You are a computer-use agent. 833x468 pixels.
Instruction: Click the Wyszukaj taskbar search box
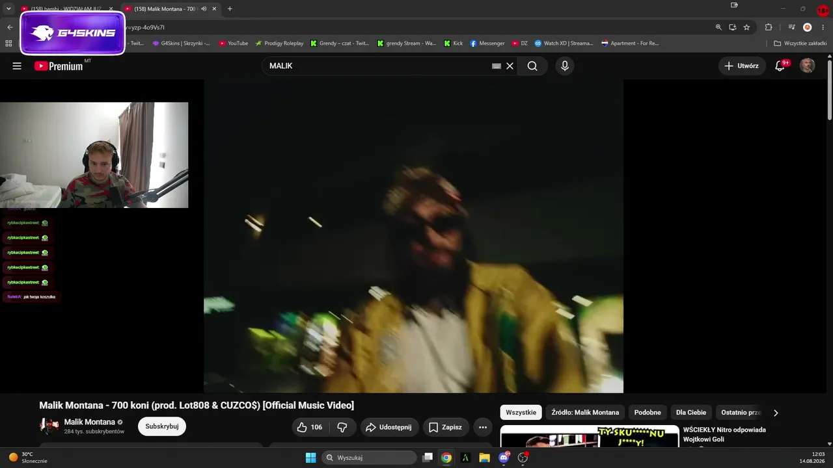click(x=370, y=458)
